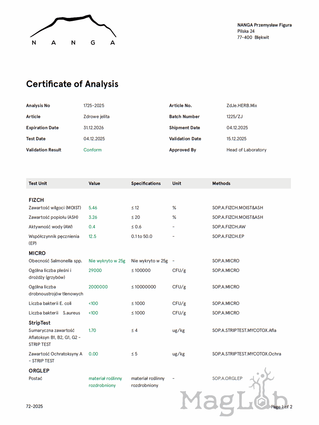Screen dimensions: 319x425
Task: Click the Specifications column header
Action: coord(146,184)
